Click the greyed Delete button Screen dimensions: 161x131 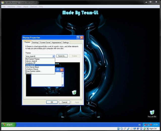74,56
